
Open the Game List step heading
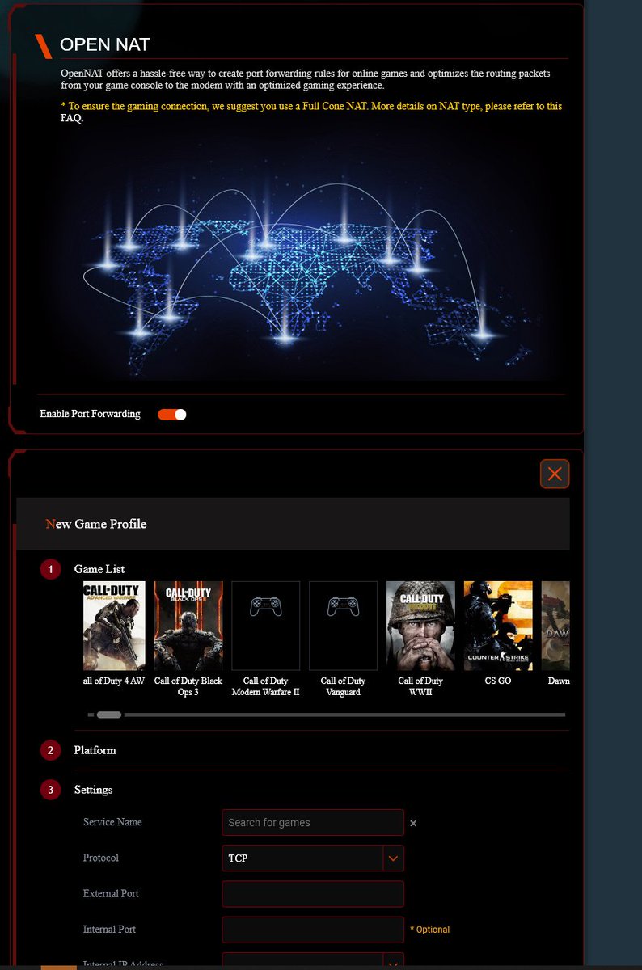99,569
